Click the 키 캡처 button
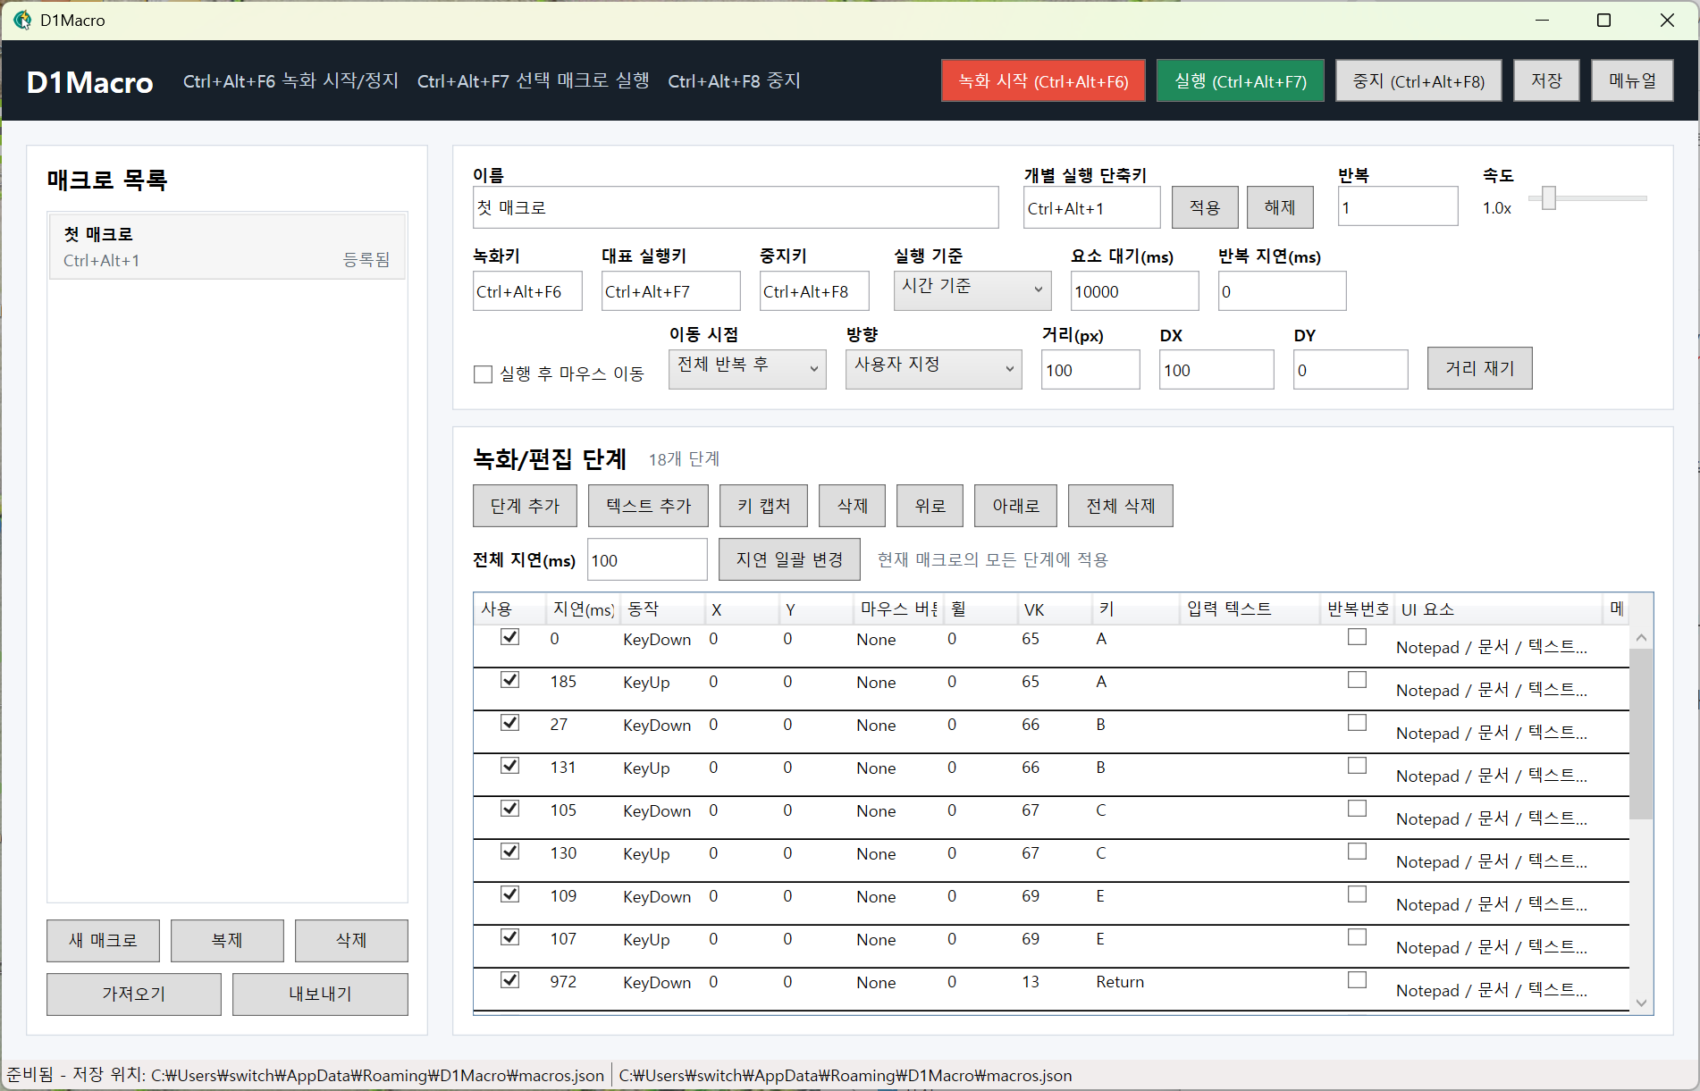This screenshot has width=1700, height=1091. click(763, 506)
